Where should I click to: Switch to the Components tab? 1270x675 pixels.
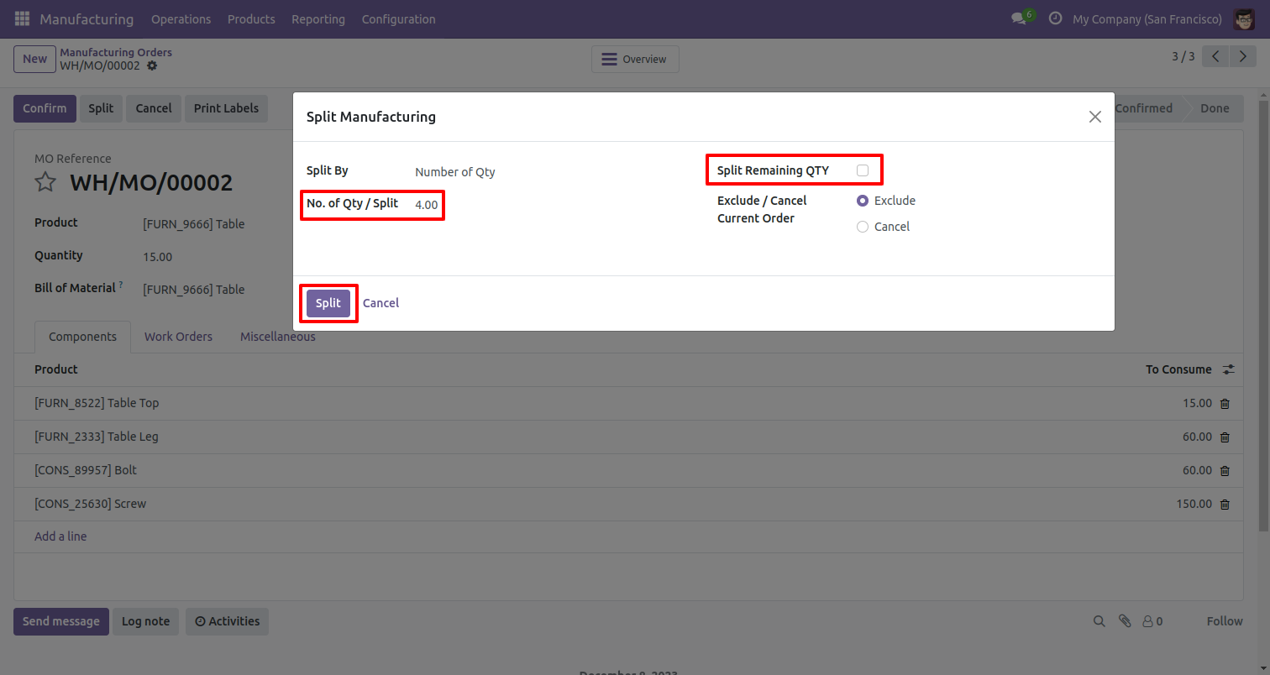click(x=82, y=337)
